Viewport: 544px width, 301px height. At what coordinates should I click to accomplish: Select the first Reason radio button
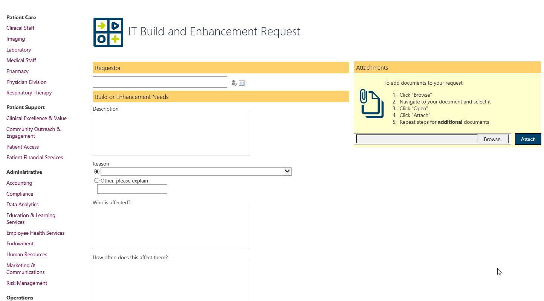pos(96,171)
